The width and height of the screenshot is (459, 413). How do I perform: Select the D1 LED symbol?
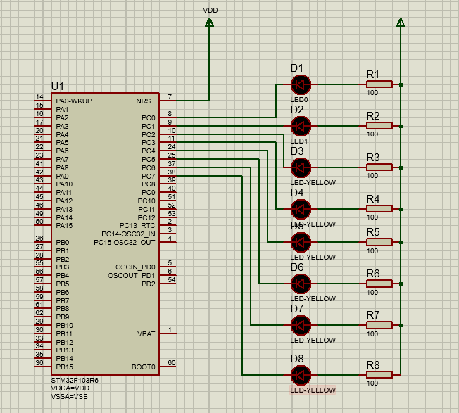coord(301,84)
